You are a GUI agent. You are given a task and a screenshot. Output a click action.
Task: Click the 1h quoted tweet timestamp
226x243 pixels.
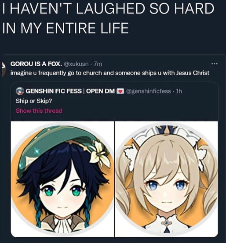(179, 91)
